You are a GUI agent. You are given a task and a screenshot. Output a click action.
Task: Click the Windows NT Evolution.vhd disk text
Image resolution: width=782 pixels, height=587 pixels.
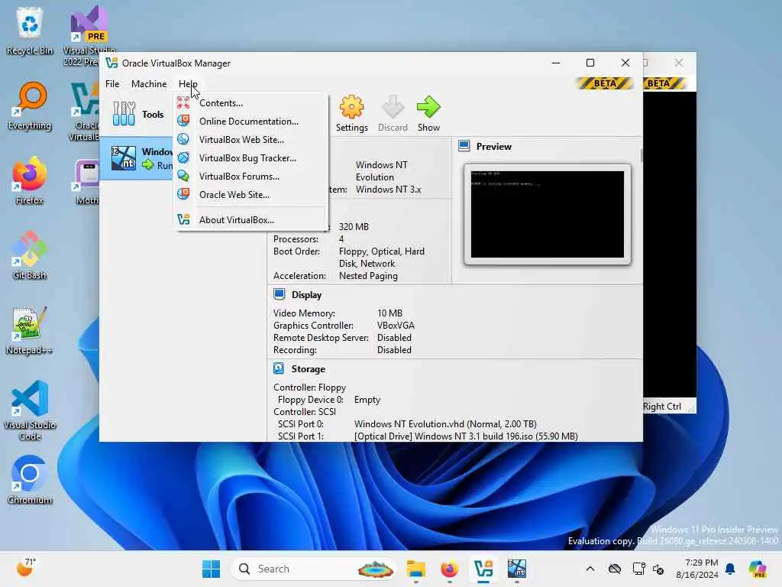click(445, 423)
